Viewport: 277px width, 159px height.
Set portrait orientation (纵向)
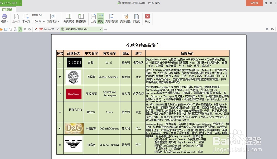coord(93,18)
